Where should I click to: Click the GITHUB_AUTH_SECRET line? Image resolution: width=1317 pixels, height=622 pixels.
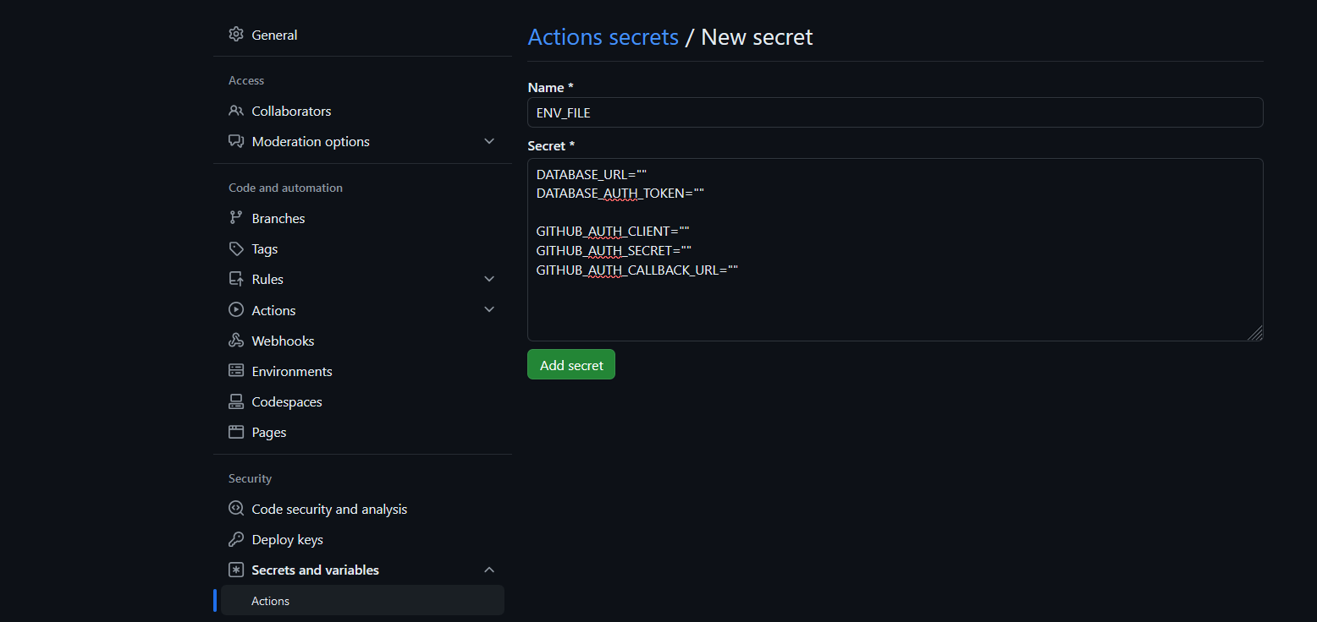[614, 251]
